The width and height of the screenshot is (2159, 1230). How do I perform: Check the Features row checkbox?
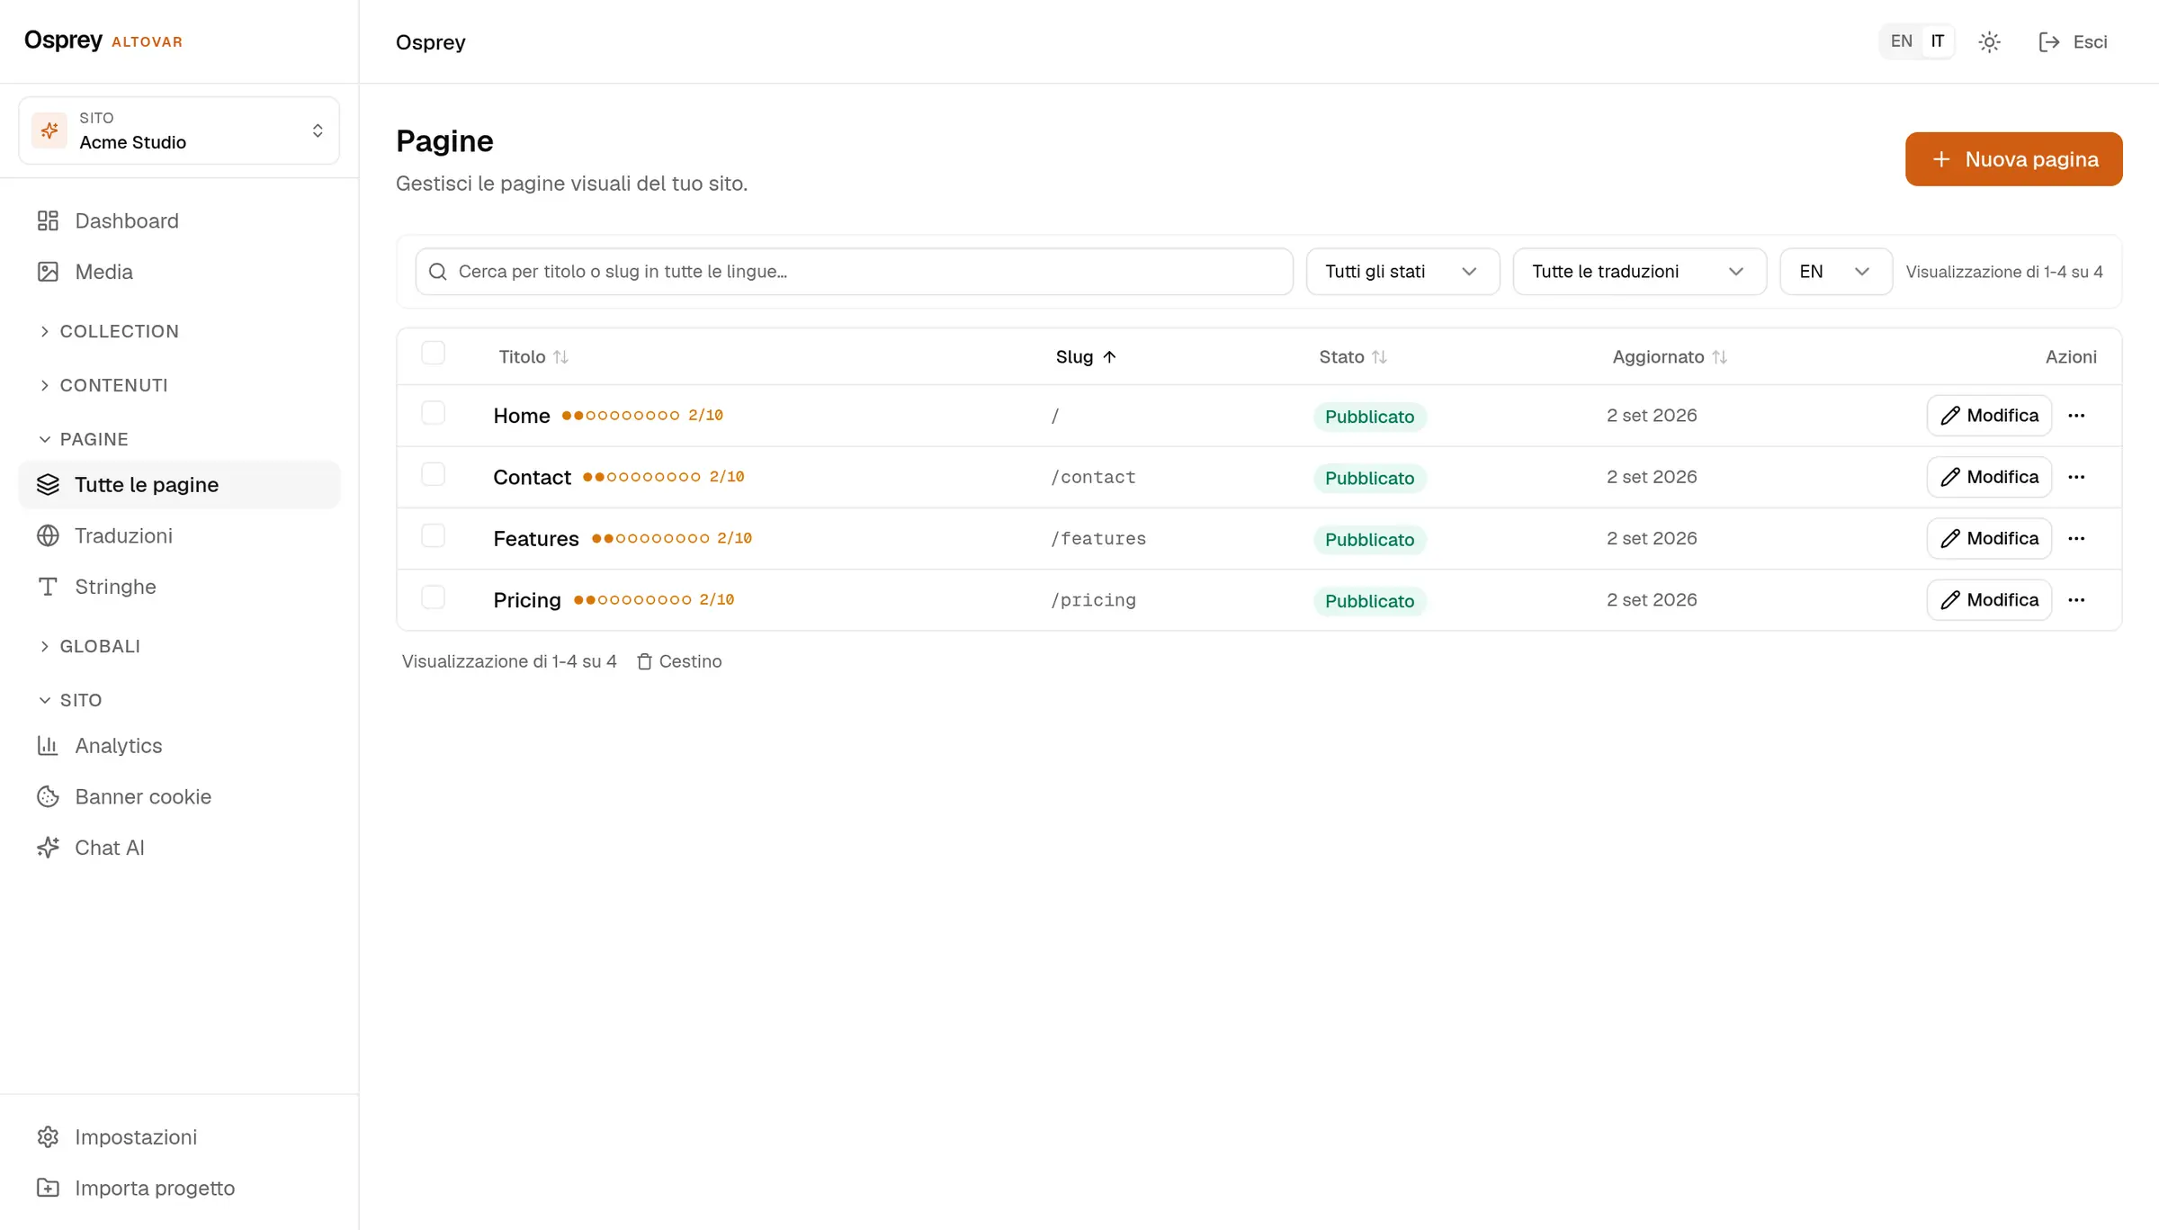[433, 535]
